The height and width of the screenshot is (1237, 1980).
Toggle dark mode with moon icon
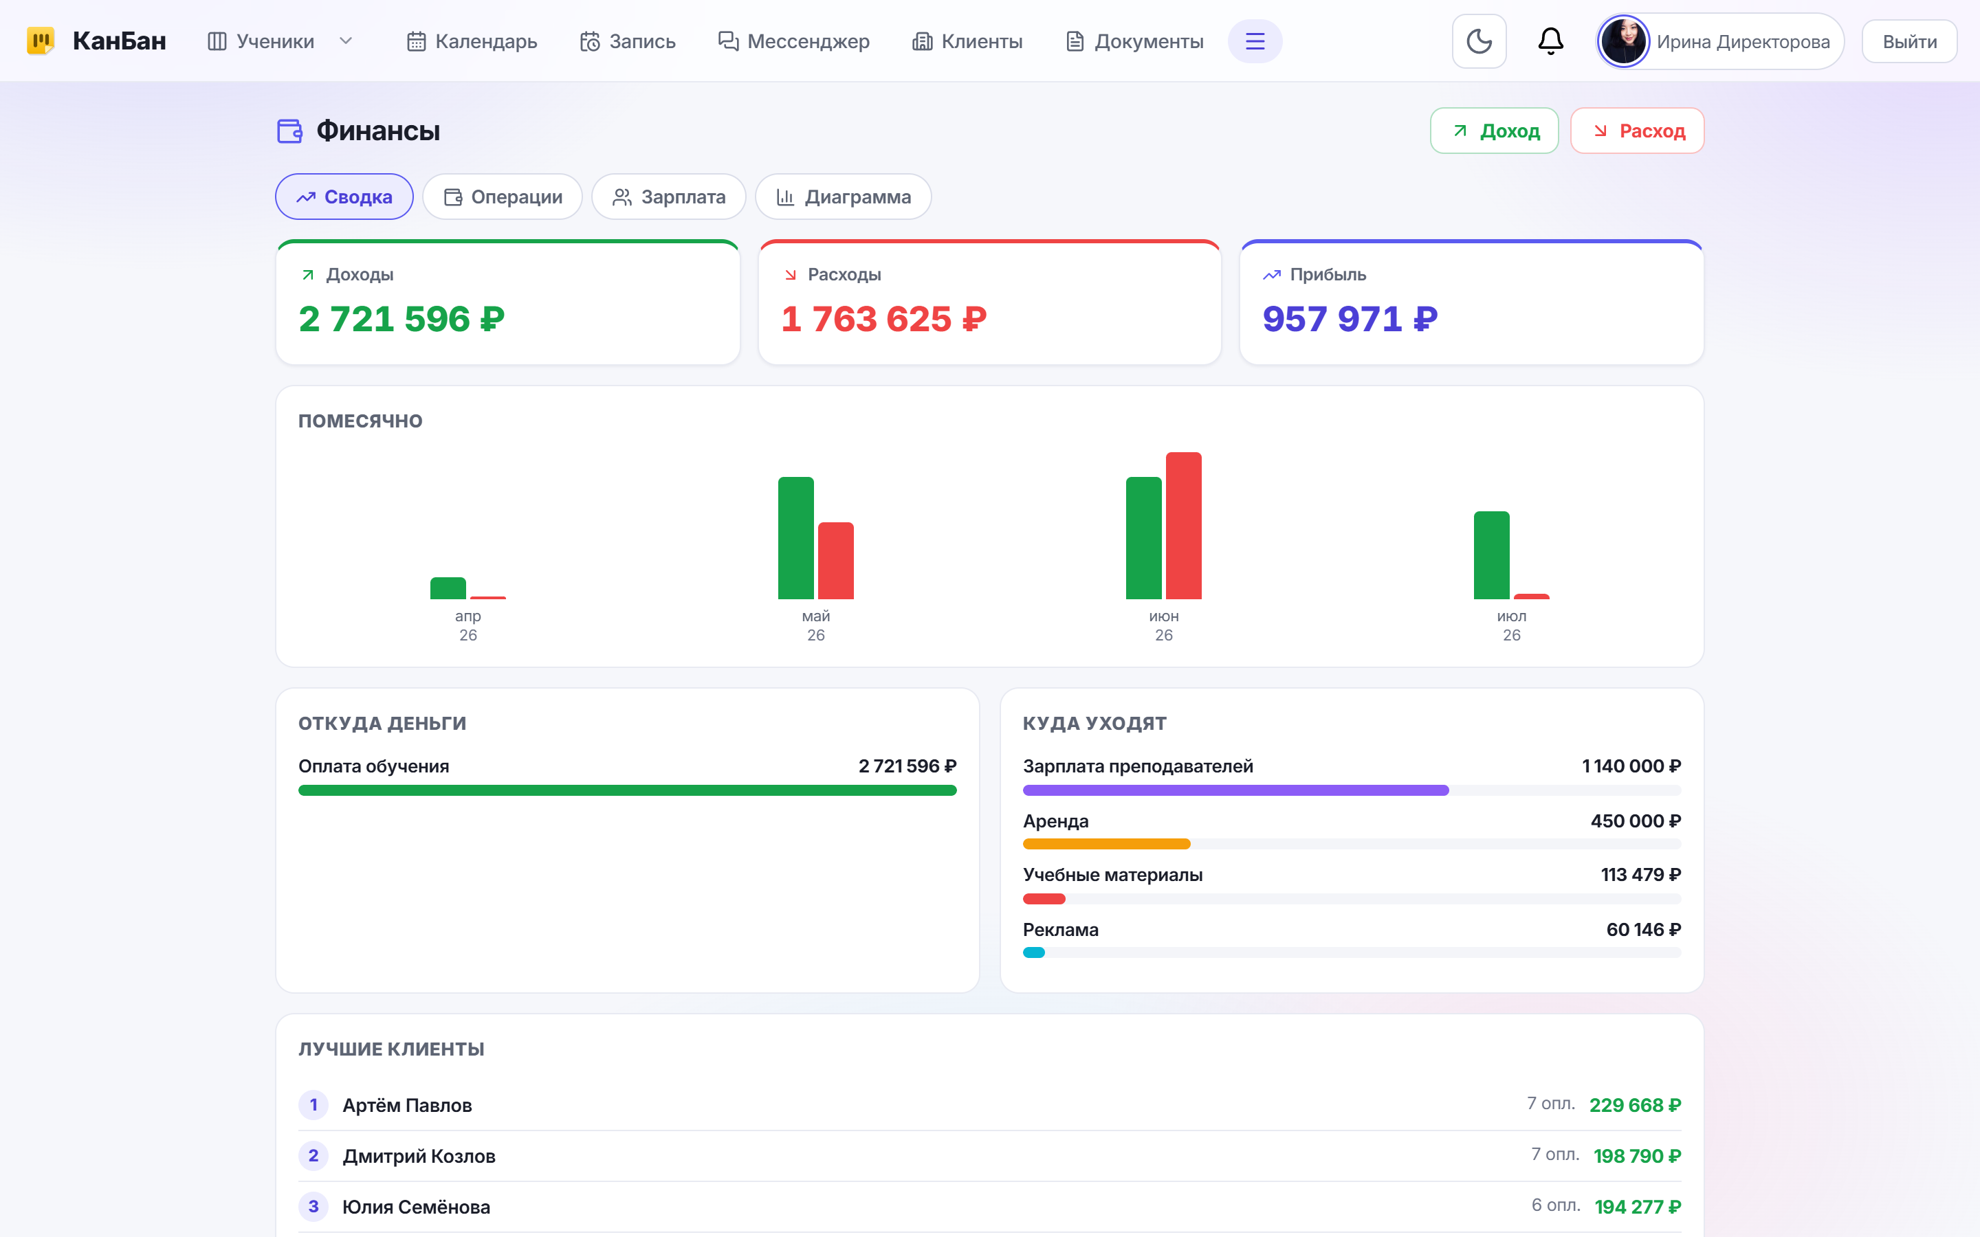coord(1478,41)
